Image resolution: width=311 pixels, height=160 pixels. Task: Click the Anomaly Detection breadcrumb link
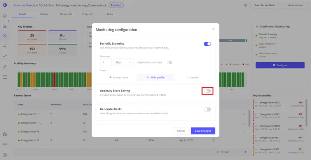click(26, 5)
